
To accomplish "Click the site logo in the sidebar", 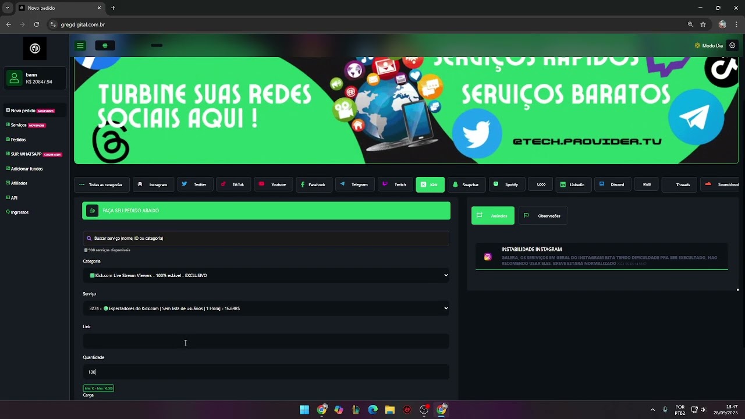I will coord(35,48).
